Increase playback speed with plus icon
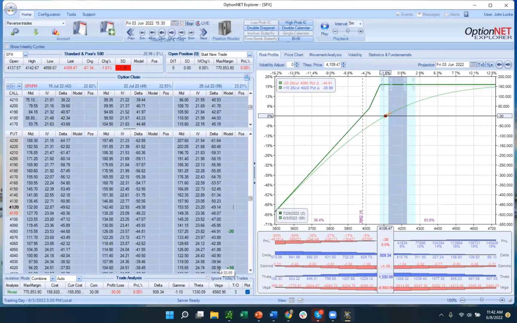517x323 pixels. (361, 31)
